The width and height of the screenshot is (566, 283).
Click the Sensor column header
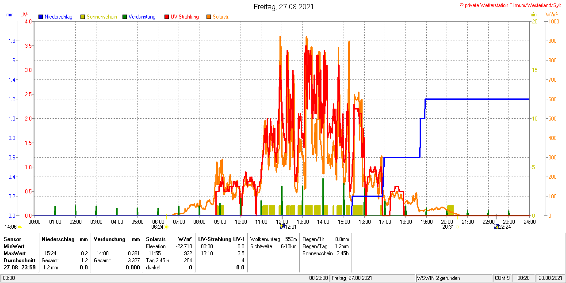(x=12, y=239)
